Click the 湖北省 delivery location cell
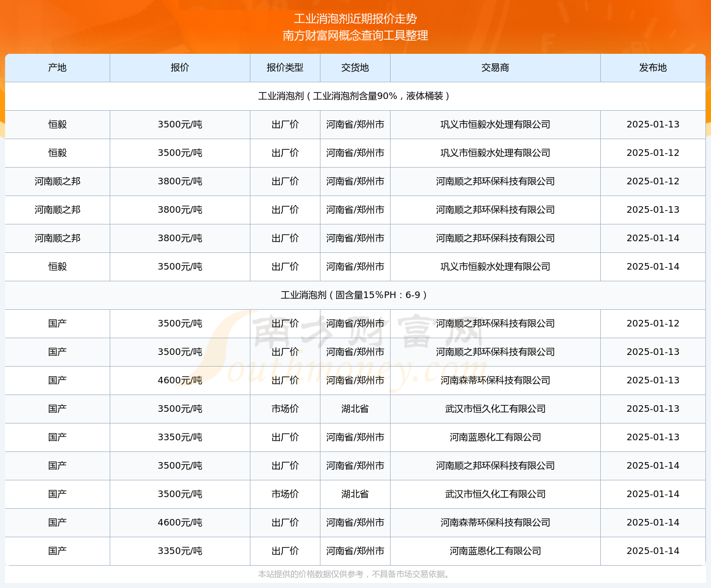 pos(354,409)
